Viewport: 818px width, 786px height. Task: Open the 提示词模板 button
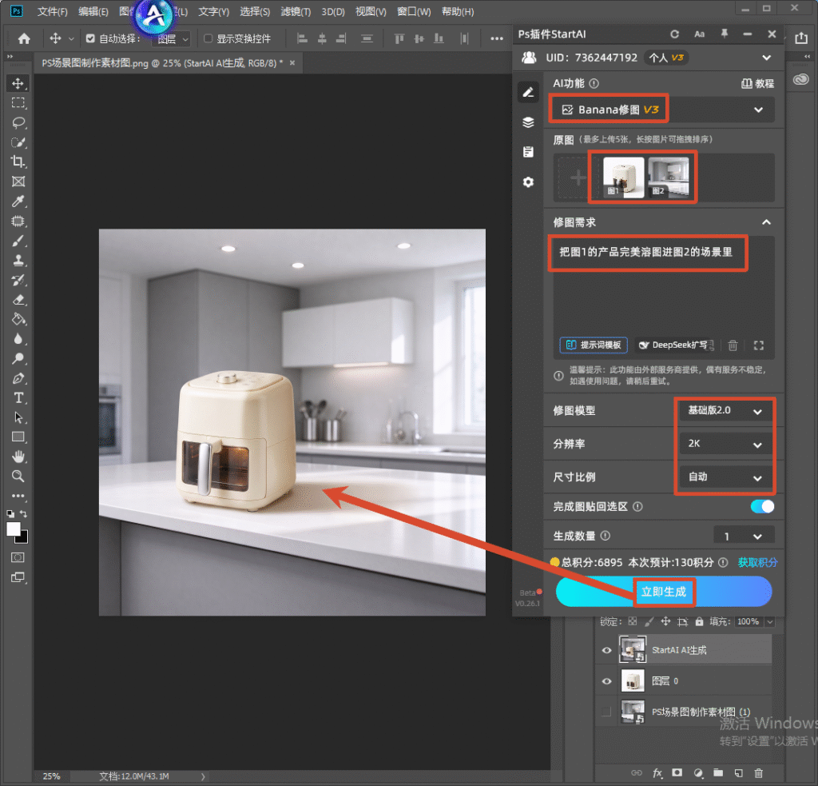coord(594,345)
